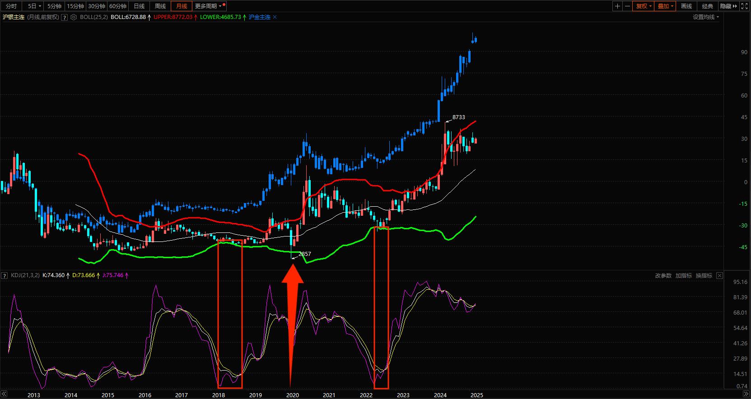Switch to 经典 classic view mode
Screen dimensions: 751x399
click(x=708, y=6)
